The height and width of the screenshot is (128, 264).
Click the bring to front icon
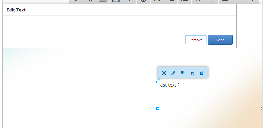click(183, 73)
